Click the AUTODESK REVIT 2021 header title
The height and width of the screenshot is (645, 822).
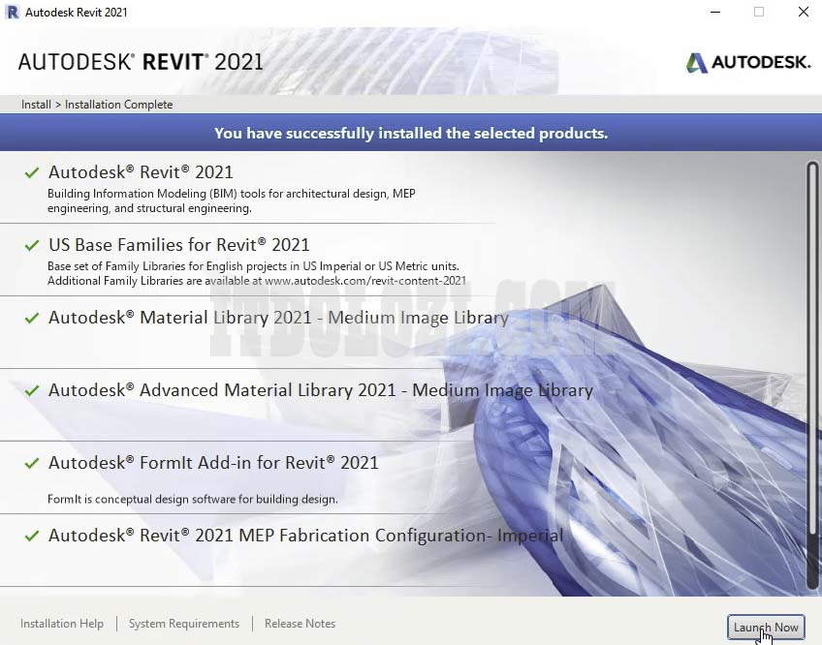coord(141,62)
